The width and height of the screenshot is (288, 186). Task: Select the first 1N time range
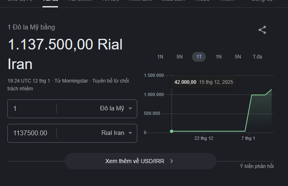(160, 57)
